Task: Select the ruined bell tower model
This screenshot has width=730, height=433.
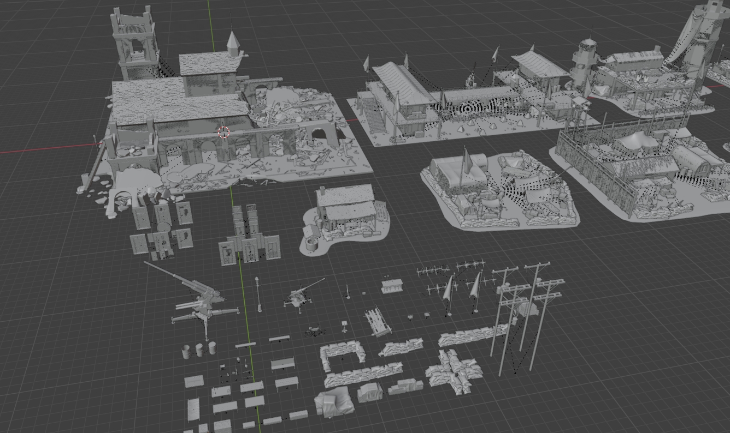Action: pos(134,43)
